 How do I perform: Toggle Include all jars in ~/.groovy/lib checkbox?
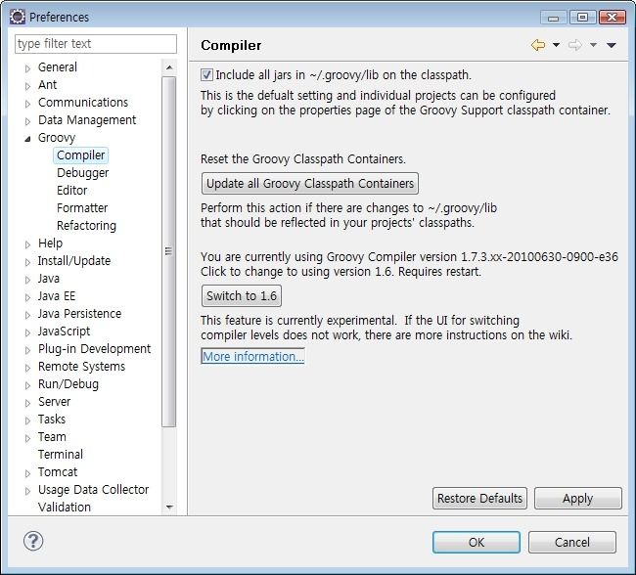pyautogui.click(x=206, y=74)
